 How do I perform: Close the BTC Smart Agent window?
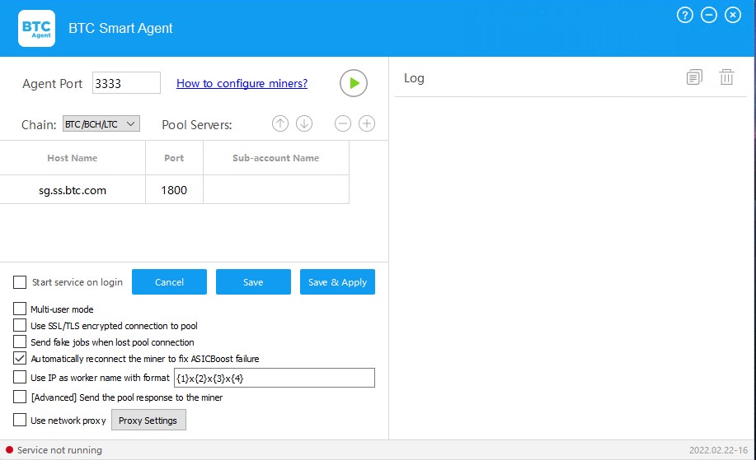tap(733, 16)
